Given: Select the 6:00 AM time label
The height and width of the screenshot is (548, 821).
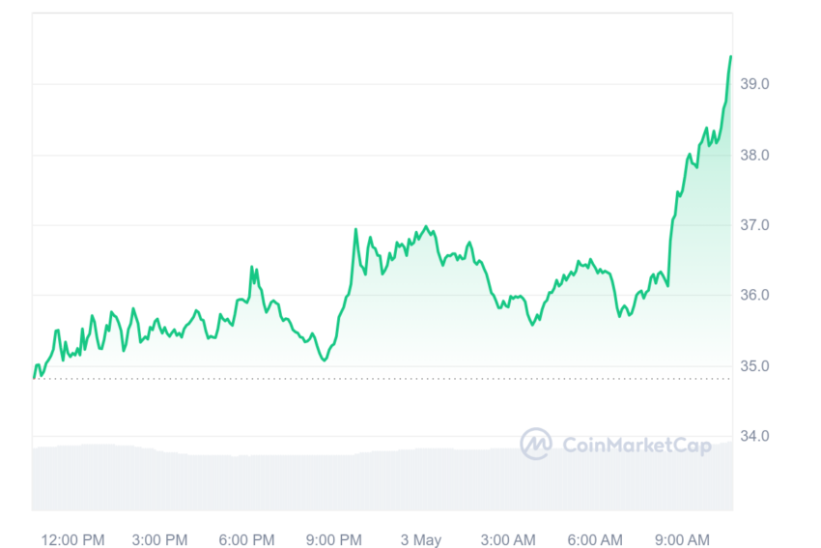Looking at the screenshot, I should click(595, 539).
